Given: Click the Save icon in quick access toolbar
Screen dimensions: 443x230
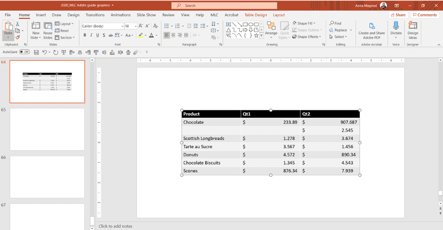Looking at the screenshot, I should click(36, 52).
